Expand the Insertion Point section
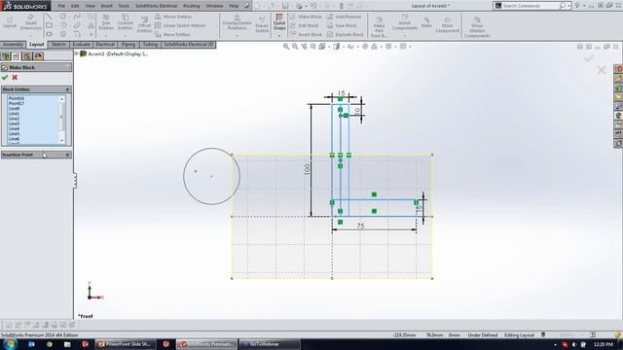This screenshot has width=623, height=350. [67, 155]
